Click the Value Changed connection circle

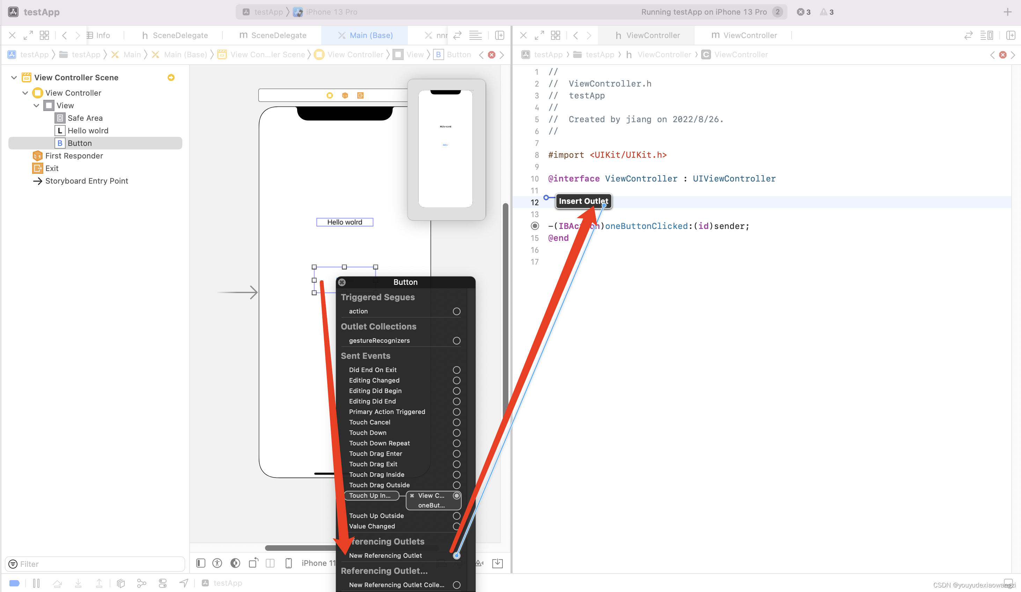tap(456, 526)
